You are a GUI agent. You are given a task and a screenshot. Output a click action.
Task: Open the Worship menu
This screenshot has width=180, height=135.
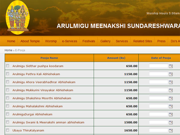coord(51,41)
